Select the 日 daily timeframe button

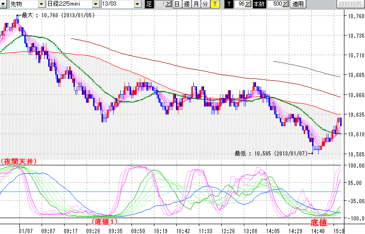176,4
